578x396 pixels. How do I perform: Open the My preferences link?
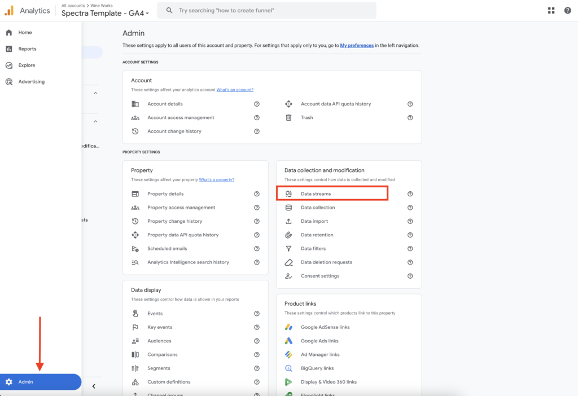[x=357, y=46]
